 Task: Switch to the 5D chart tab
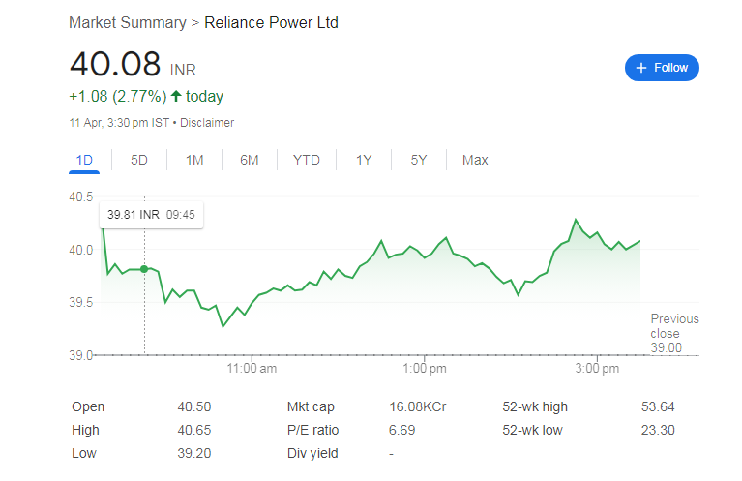(x=139, y=160)
